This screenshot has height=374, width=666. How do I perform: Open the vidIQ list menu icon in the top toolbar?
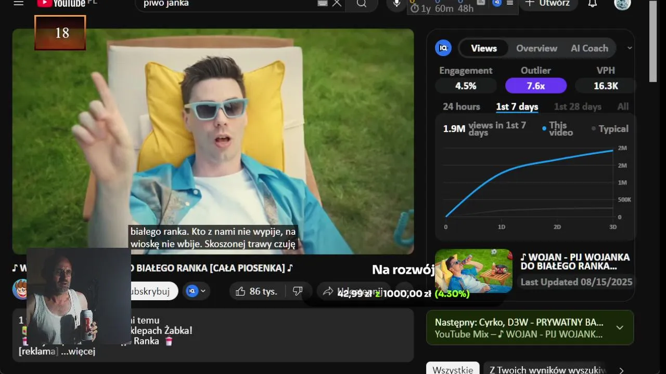point(510,3)
